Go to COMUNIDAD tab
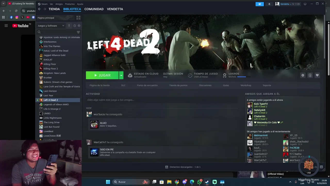This screenshot has height=186, width=330. pyautogui.click(x=94, y=9)
